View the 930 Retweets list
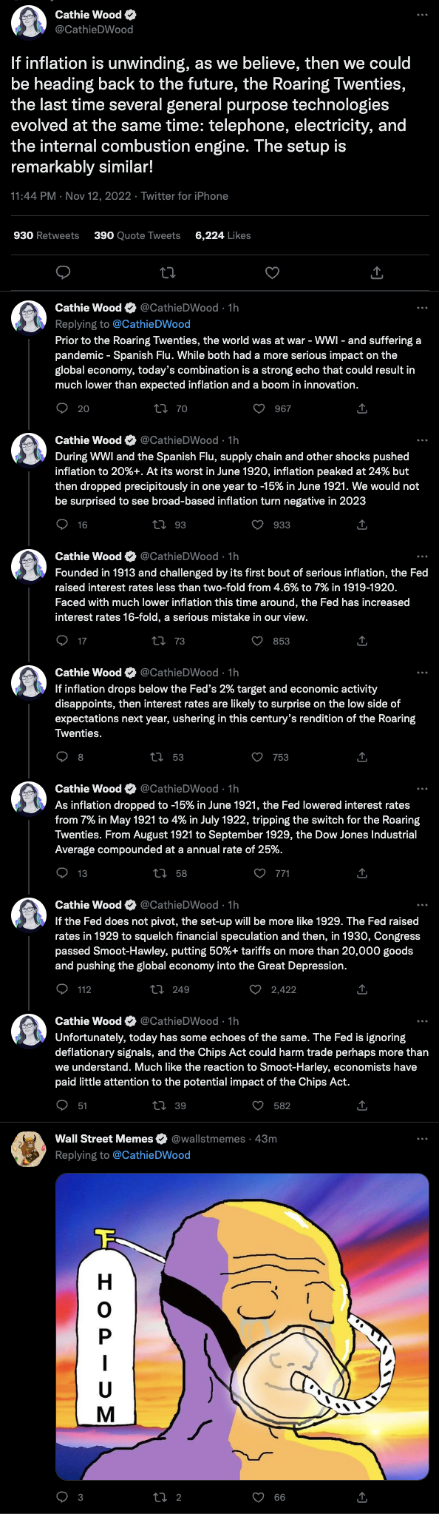Image resolution: width=439 pixels, height=1514 pixels. point(47,235)
